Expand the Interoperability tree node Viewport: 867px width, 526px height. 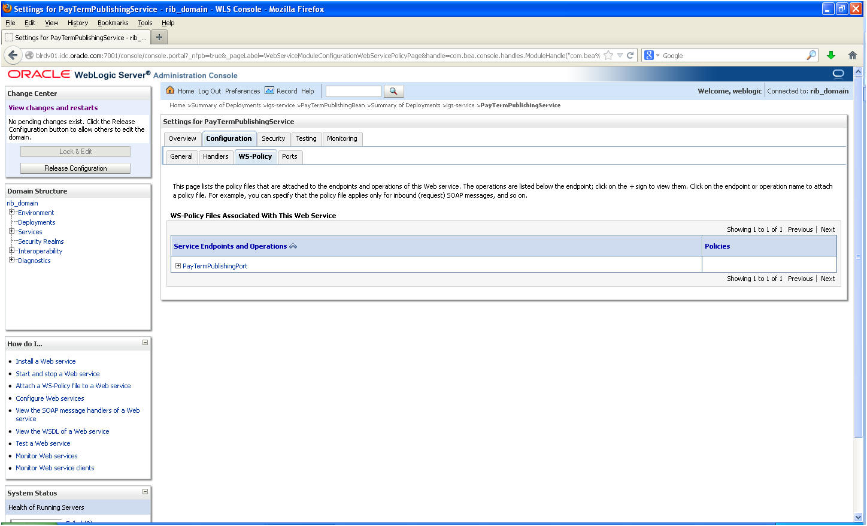point(11,250)
